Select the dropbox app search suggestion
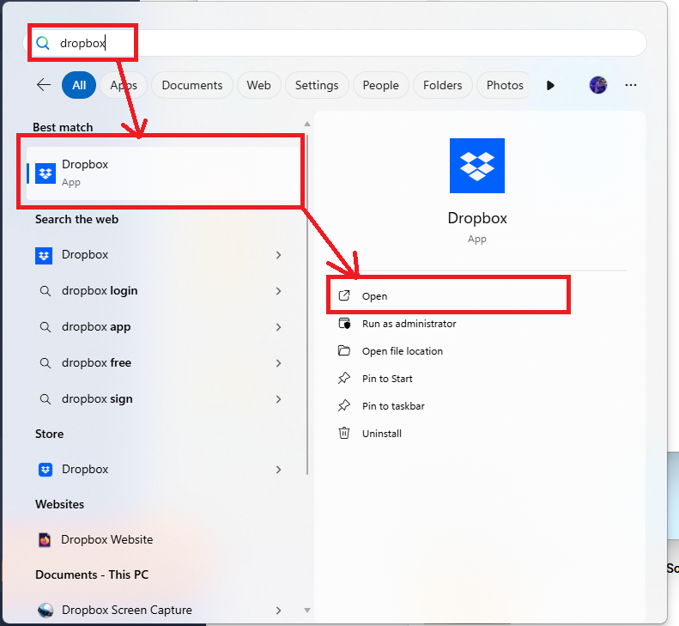This screenshot has height=626, width=679. click(x=96, y=326)
